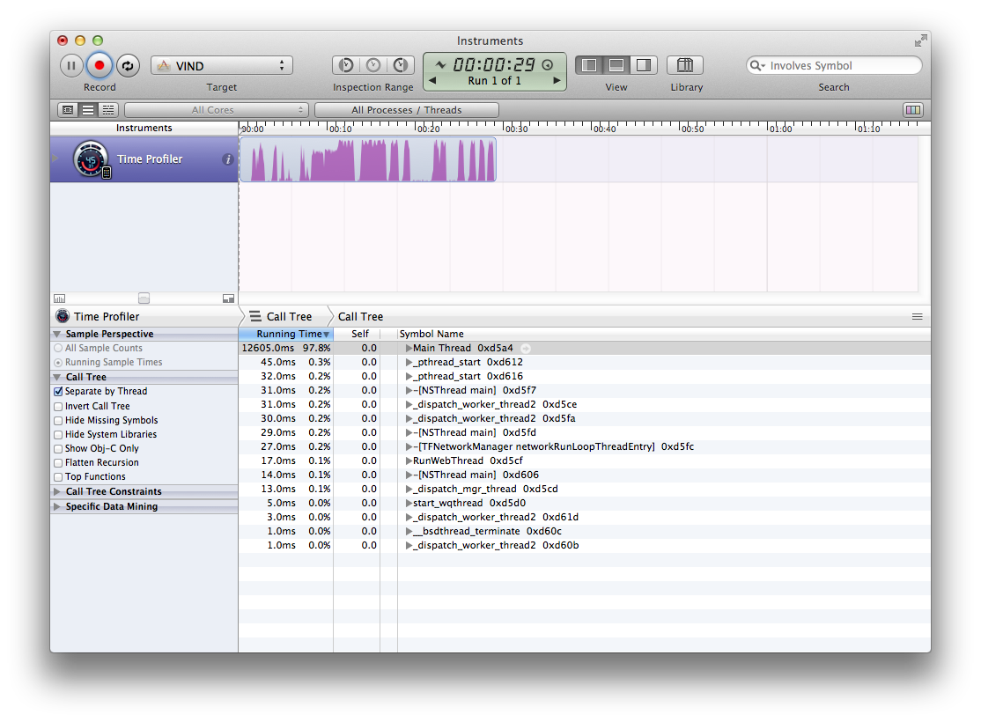This screenshot has height=722, width=981.
Task: Expand _pthread_start 0xd612 row
Action: point(409,362)
